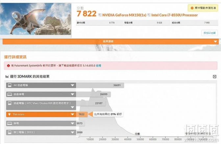221x144 pixels.
Task: Click the 4K gaming PC monitor icon
Action: pos(10,85)
